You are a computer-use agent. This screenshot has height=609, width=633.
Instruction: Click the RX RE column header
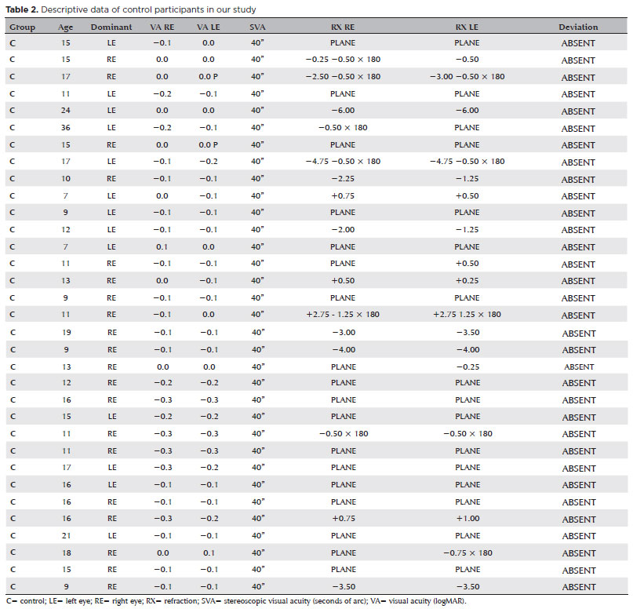343,27
